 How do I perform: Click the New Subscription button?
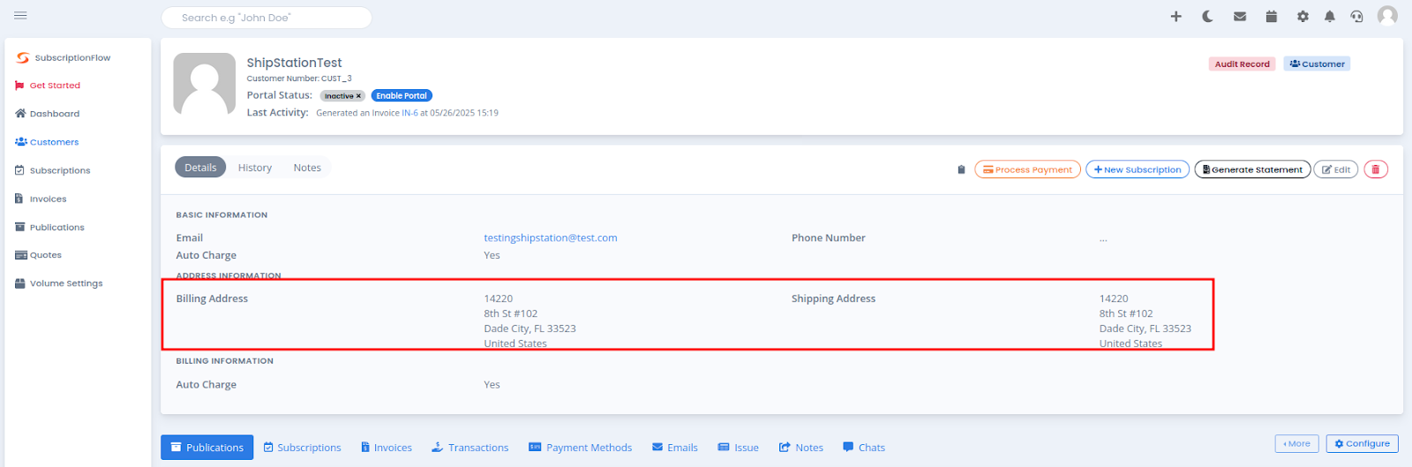[x=1138, y=169]
